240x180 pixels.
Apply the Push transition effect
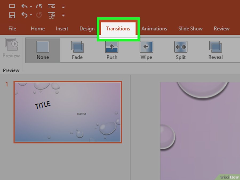point(112,50)
